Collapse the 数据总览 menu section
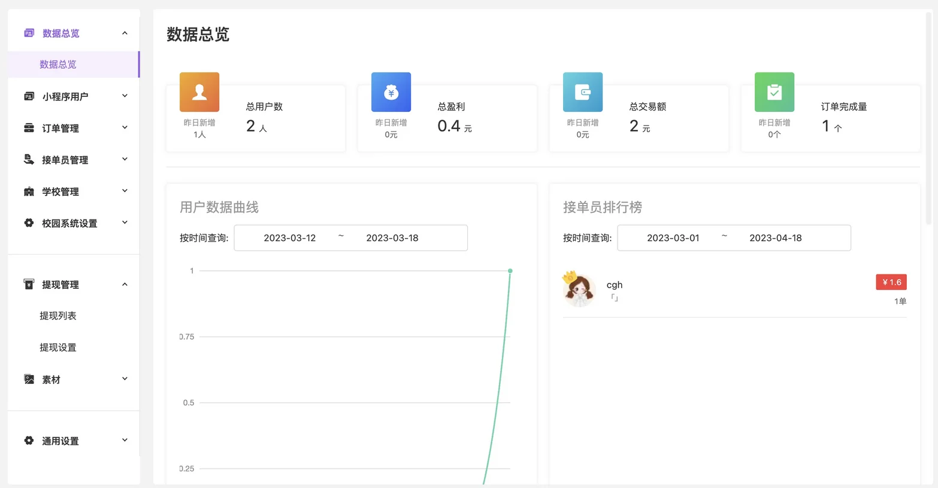Screen dimensions: 938x488 pos(125,33)
